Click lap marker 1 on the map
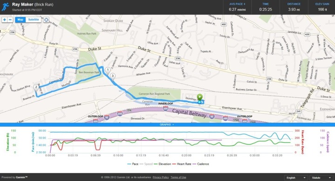 point(108,70)
